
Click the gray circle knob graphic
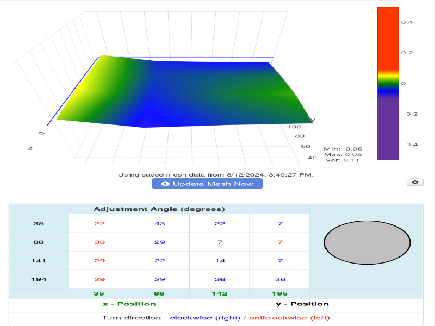tap(367, 242)
